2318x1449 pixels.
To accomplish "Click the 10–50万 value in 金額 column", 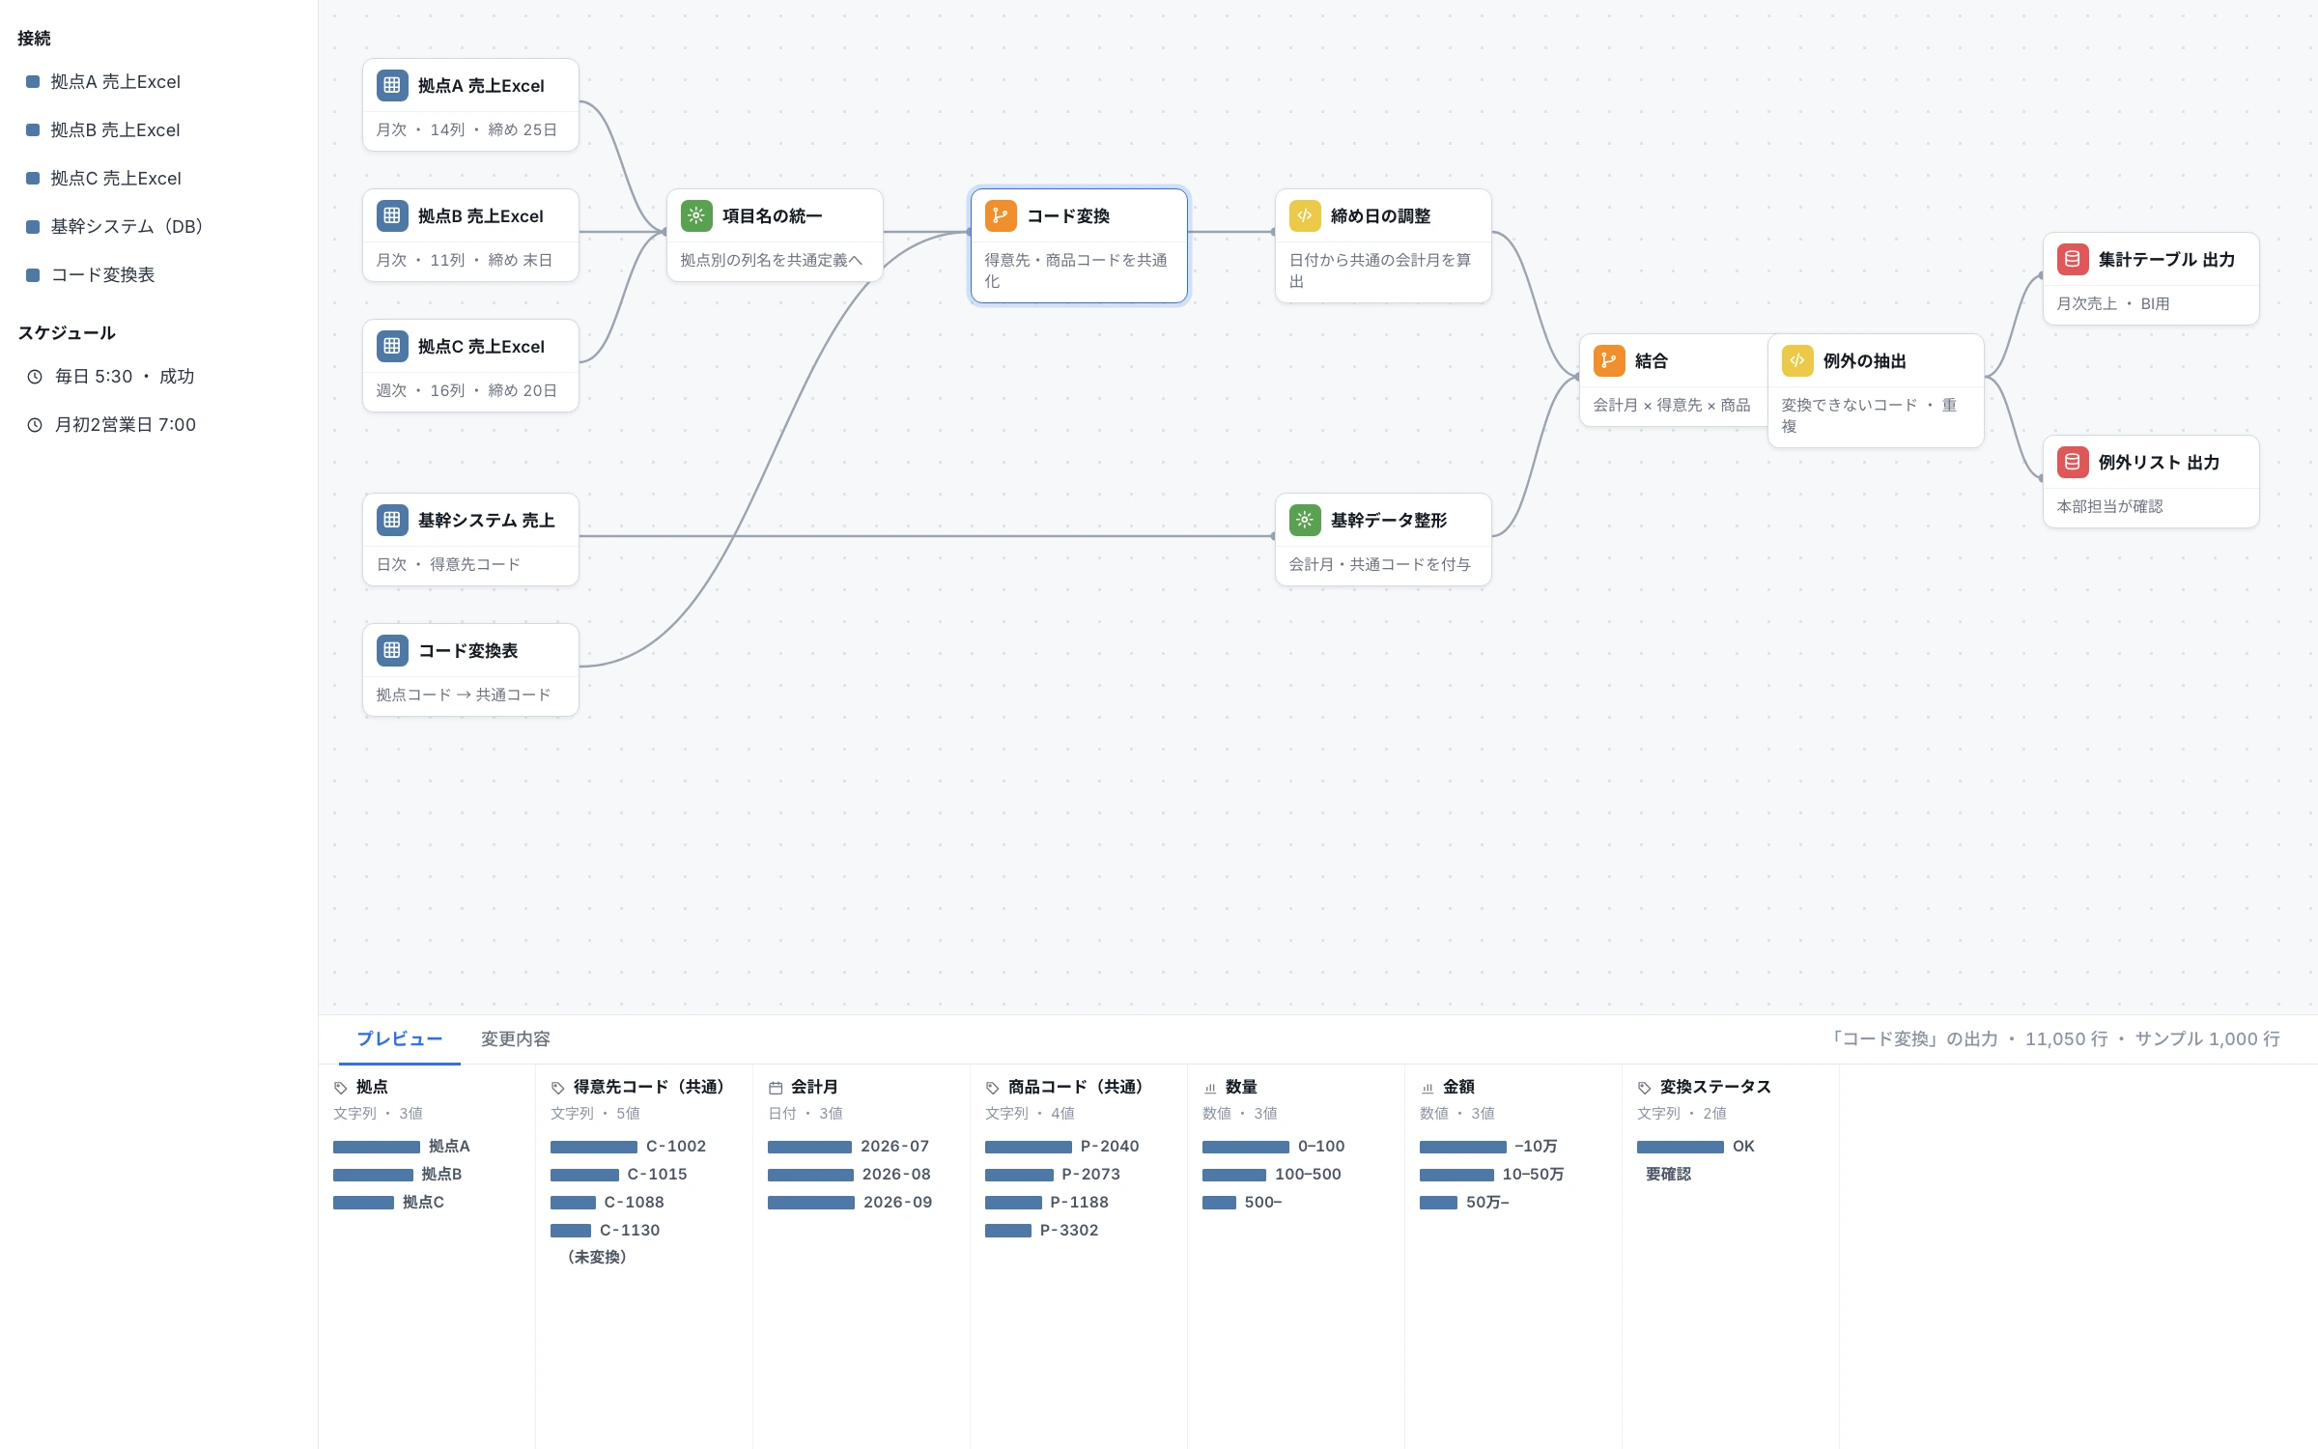I will [x=1533, y=1174].
